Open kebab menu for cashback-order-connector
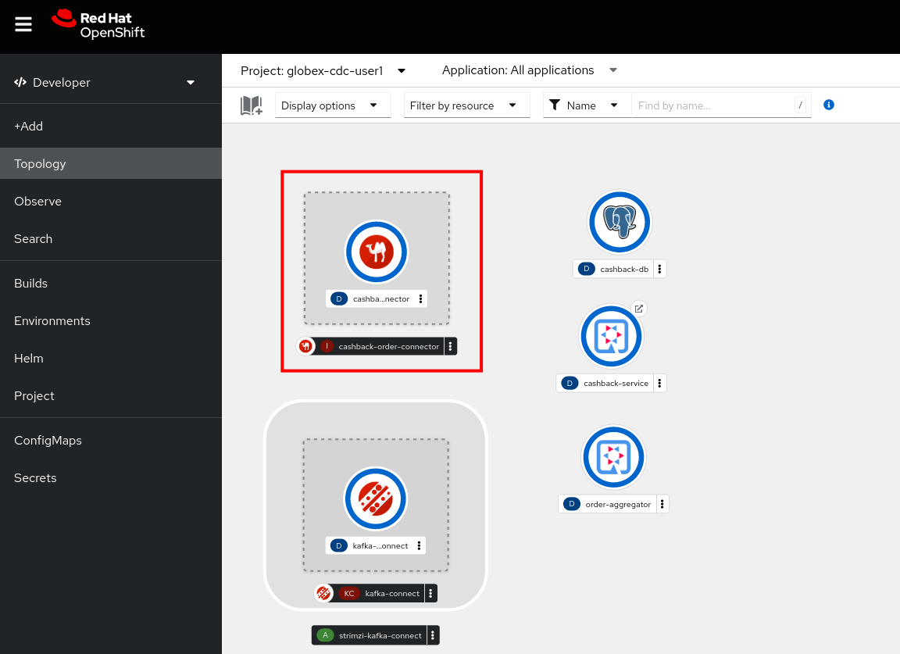 tap(451, 347)
